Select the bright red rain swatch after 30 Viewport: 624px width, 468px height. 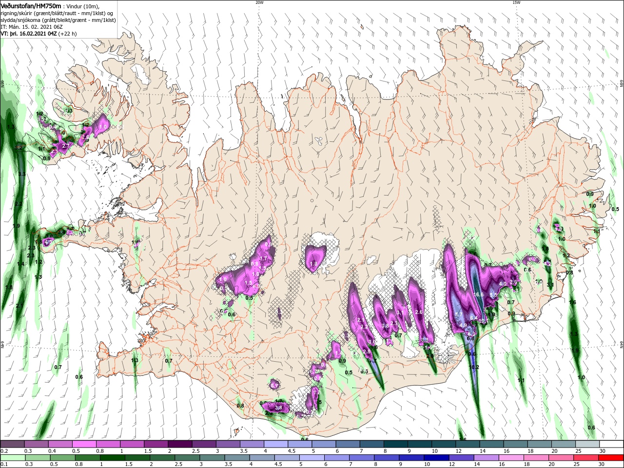click(x=611, y=458)
